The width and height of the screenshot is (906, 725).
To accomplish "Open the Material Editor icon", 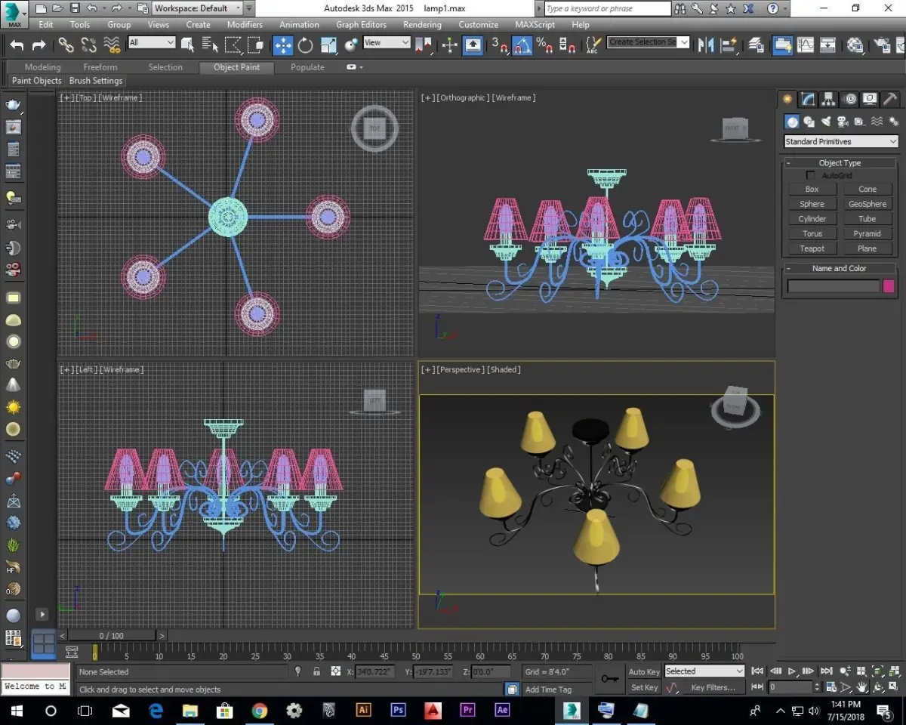I will tap(855, 45).
